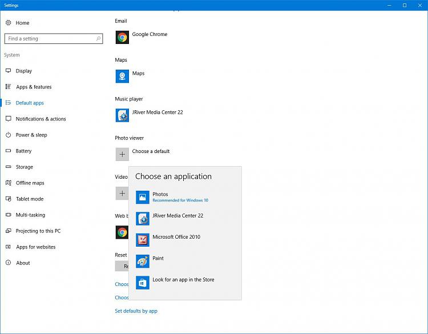Select Look for an app in the Store
The image size is (428, 334).
point(185,283)
